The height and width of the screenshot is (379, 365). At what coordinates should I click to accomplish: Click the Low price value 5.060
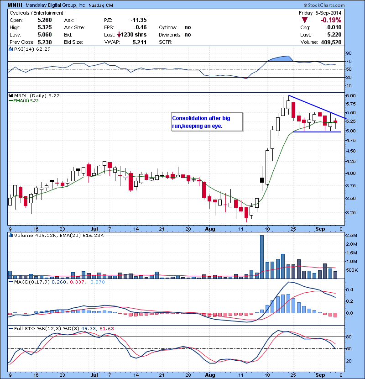point(45,35)
